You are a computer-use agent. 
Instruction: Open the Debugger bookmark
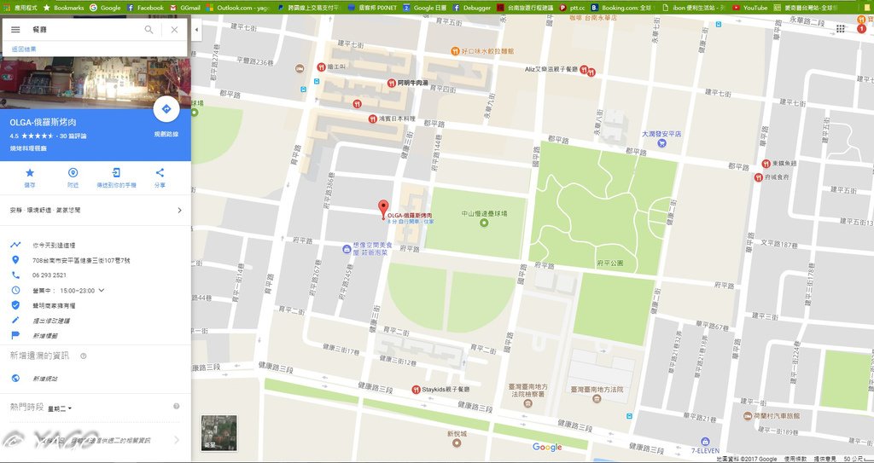(472, 8)
